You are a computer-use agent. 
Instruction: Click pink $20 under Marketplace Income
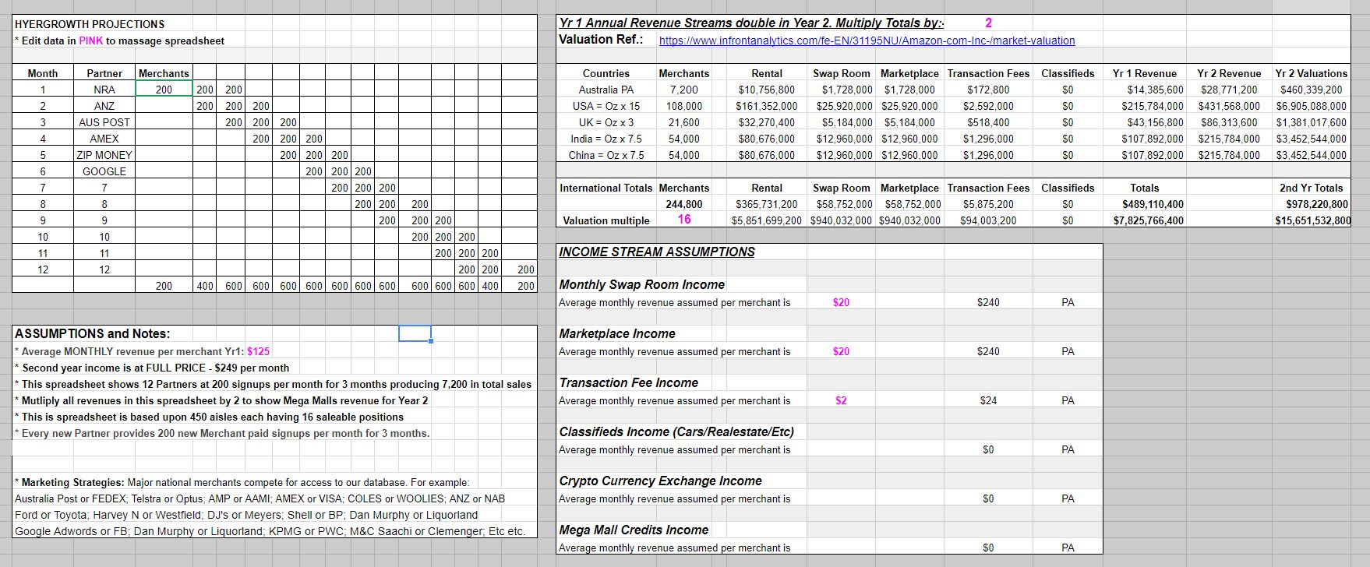(841, 351)
